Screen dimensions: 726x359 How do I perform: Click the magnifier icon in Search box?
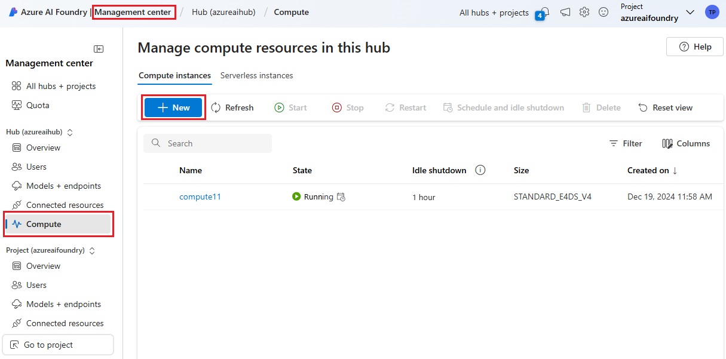157,143
